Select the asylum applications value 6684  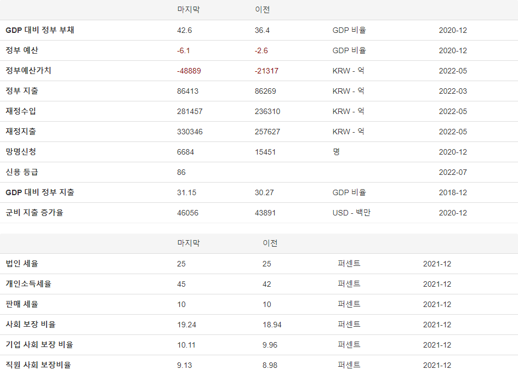pos(185,152)
